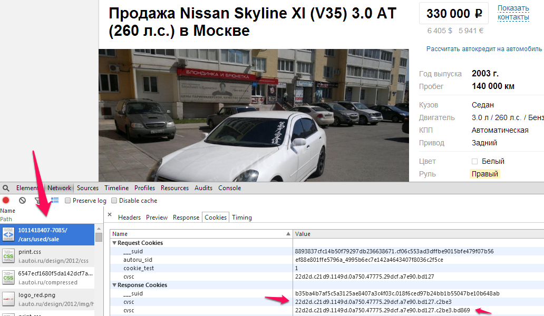Show the Preview tab of the request

pyautogui.click(x=157, y=217)
